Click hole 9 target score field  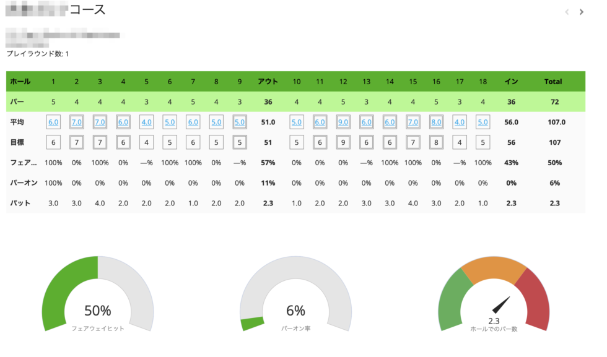tap(240, 142)
